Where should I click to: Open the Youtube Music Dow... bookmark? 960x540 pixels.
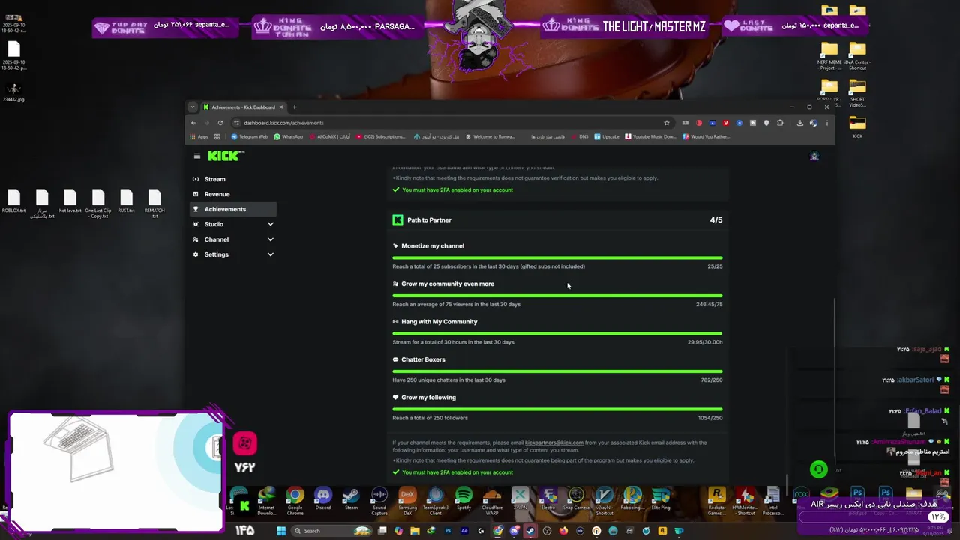click(x=650, y=137)
